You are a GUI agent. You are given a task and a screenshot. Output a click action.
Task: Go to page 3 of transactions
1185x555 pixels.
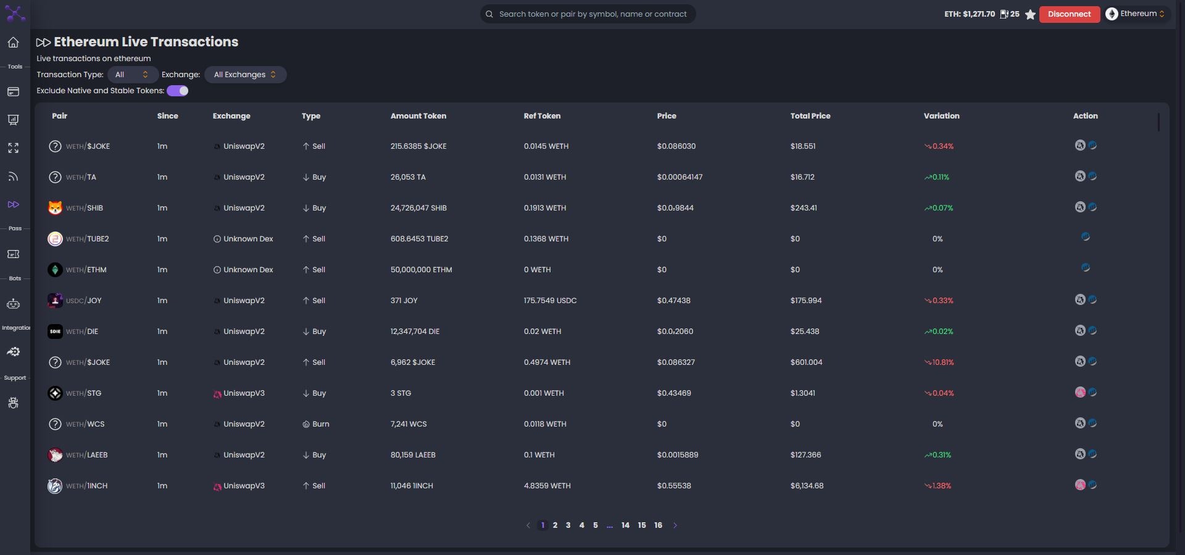click(x=568, y=525)
